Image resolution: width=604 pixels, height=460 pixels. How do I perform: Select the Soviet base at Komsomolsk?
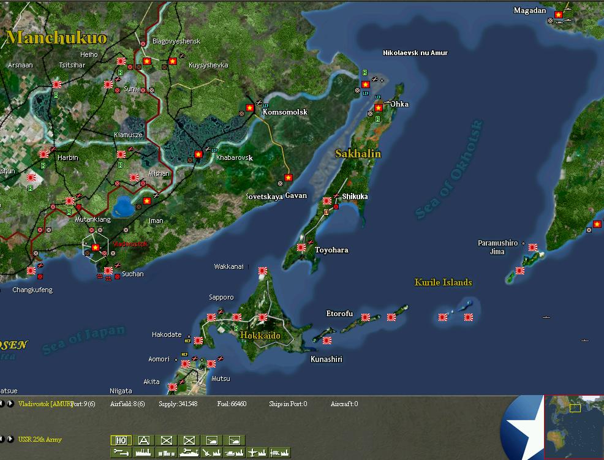[250, 108]
